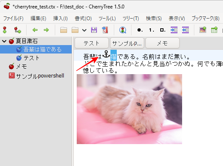This screenshot has width=223, height=166.
Task: Open the 書式(O) menu
Action: click(83, 19)
